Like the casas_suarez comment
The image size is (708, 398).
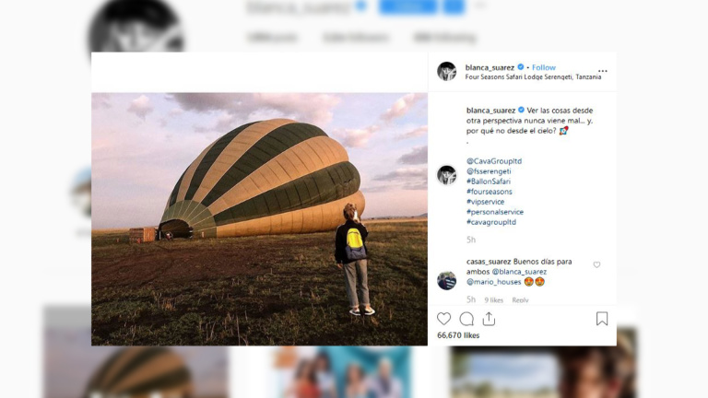click(596, 265)
